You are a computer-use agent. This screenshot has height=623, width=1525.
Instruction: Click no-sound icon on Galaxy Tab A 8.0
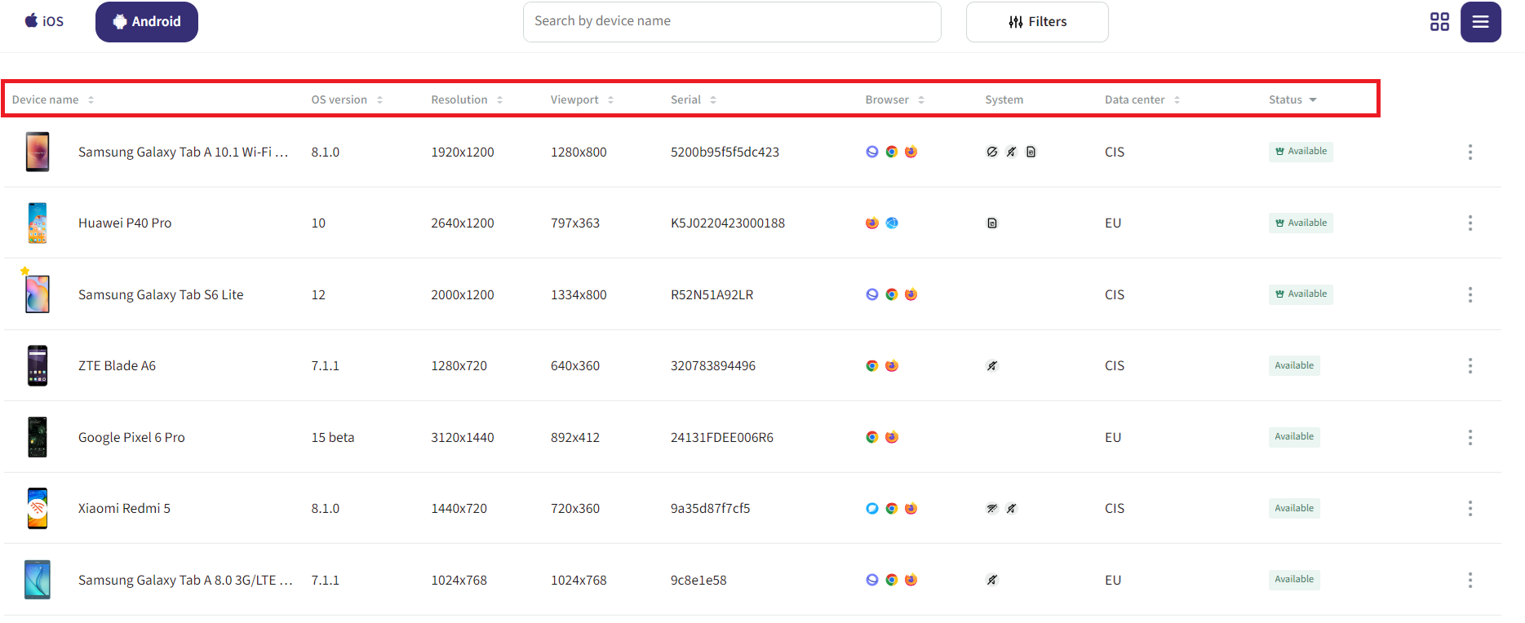click(x=992, y=580)
